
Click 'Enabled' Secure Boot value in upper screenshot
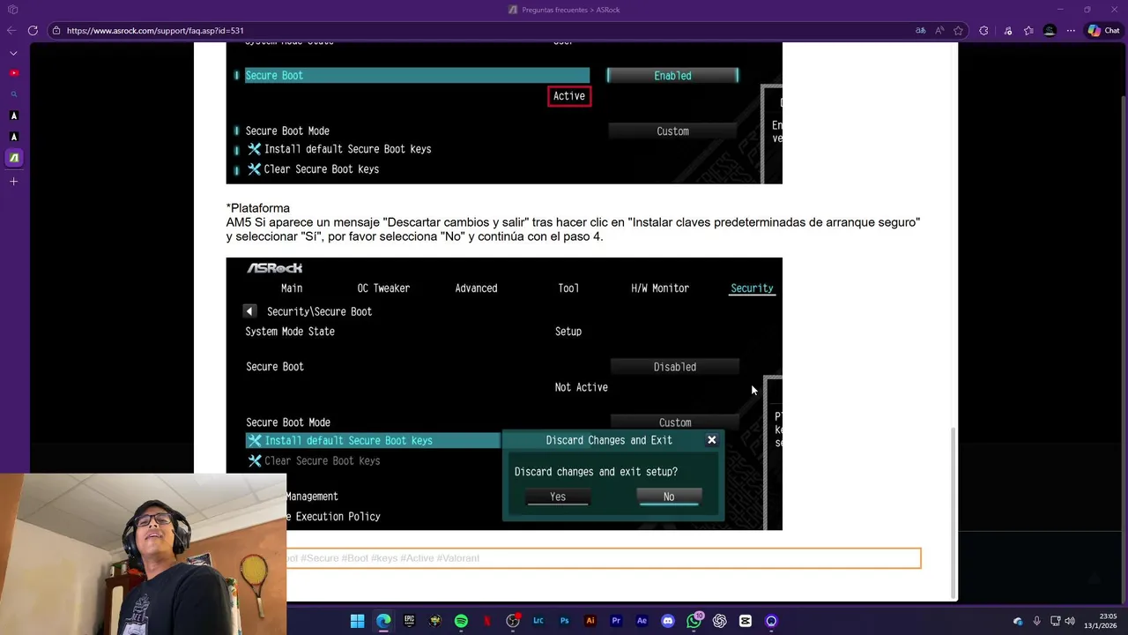(672, 76)
